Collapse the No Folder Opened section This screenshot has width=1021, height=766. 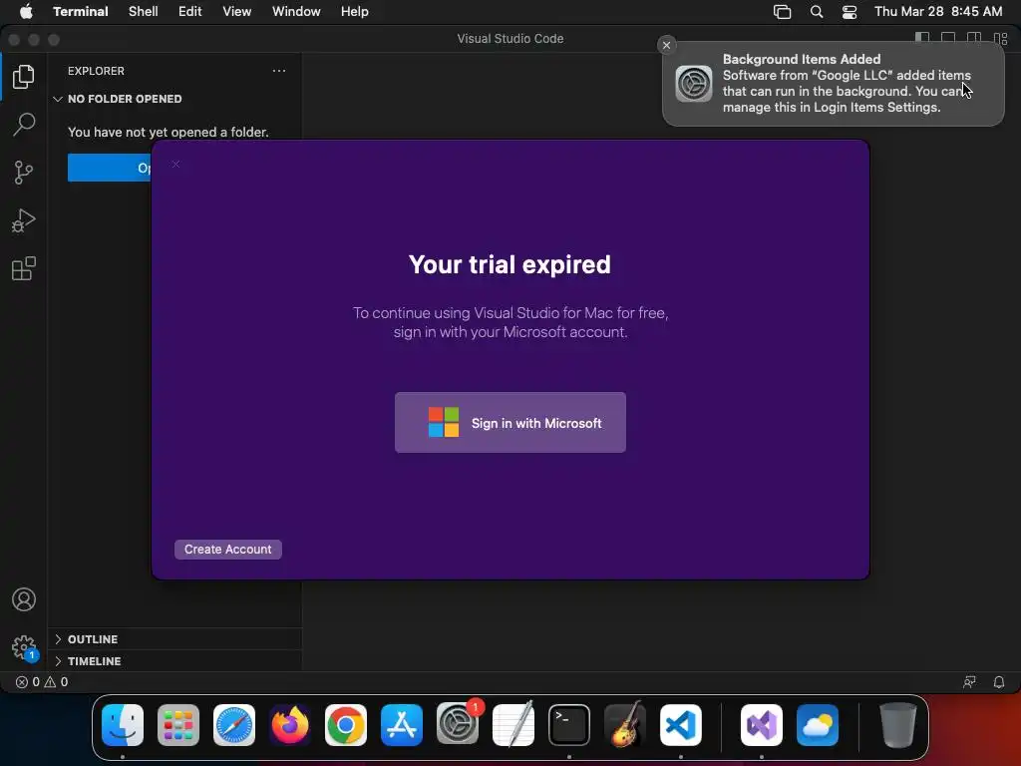pos(125,99)
